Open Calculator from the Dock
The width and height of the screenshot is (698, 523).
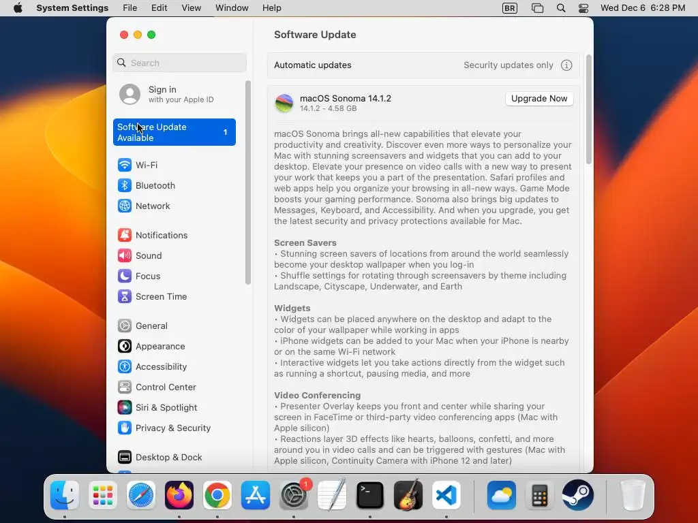[540, 496]
